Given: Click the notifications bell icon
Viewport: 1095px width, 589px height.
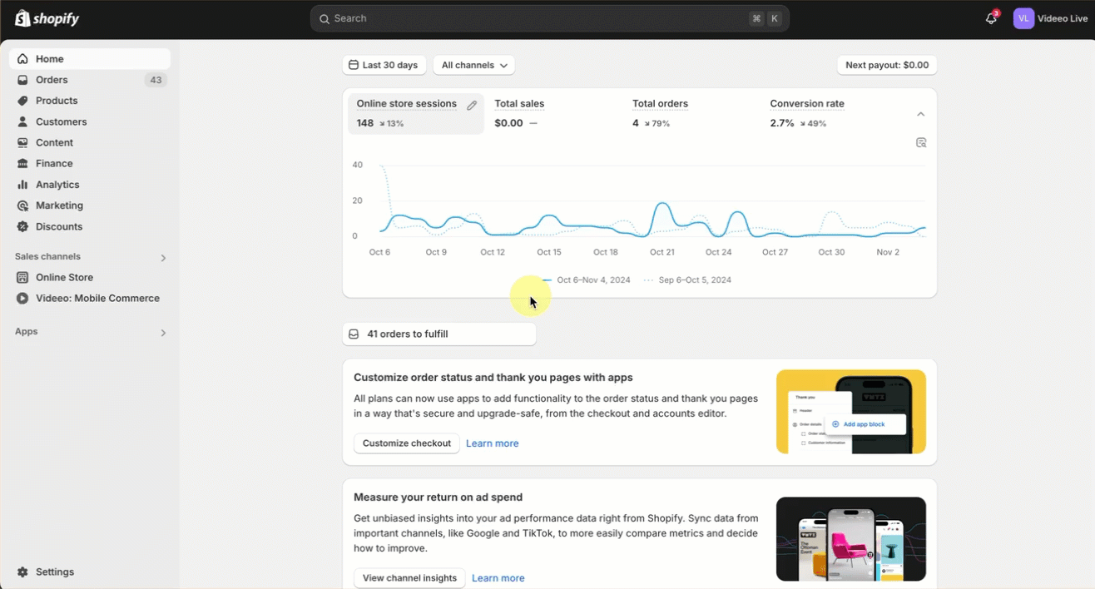Looking at the screenshot, I should [x=990, y=18].
